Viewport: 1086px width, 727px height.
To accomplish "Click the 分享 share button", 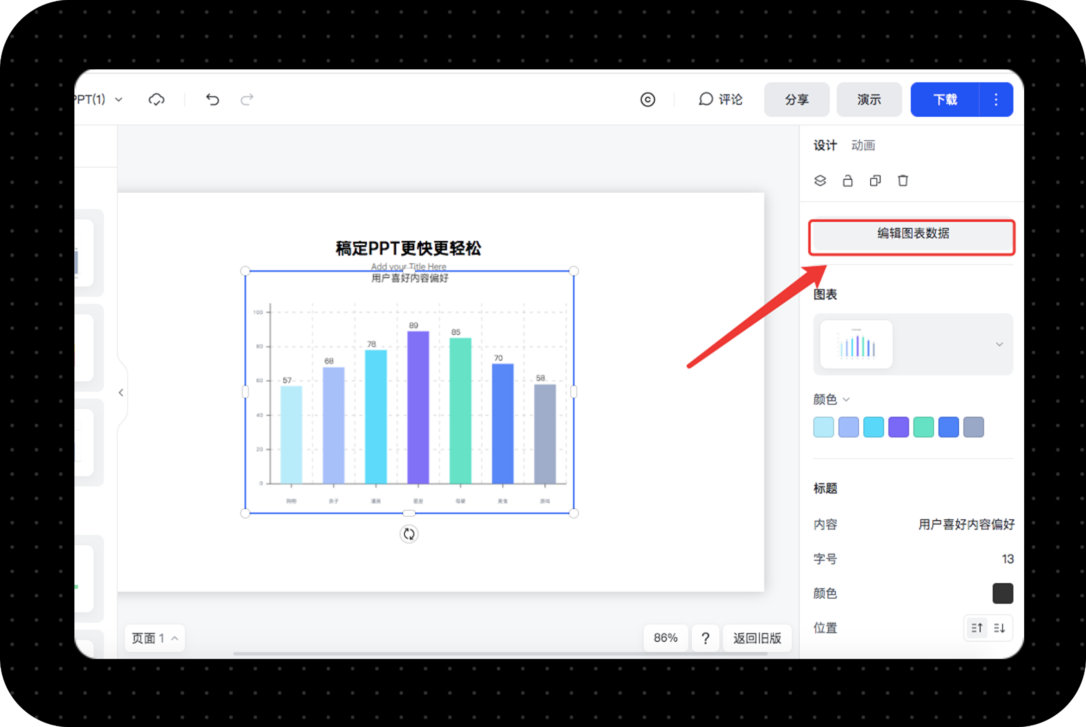I will [797, 100].
